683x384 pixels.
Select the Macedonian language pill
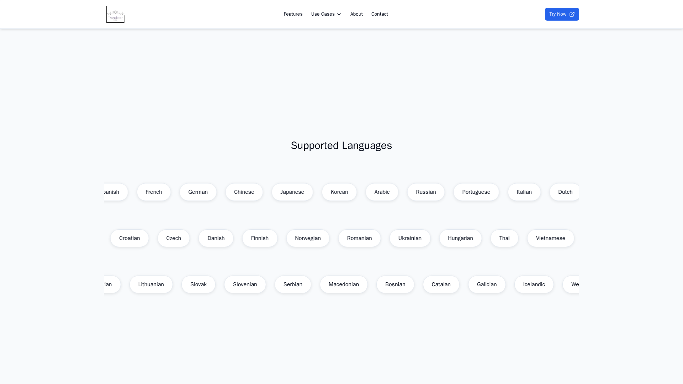pos(344,284)
